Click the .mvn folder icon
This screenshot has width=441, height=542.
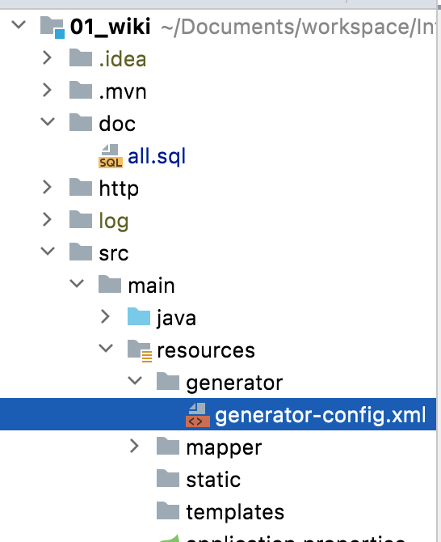81,91
